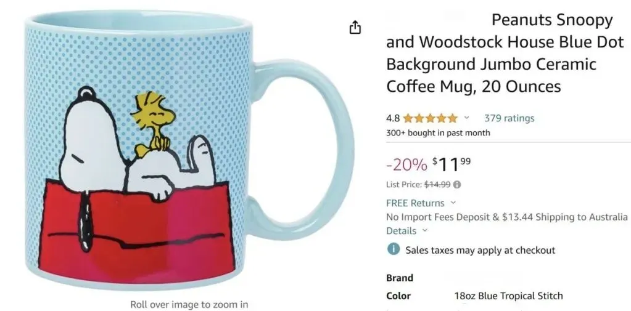Click the -20% discount label
Screen dimensions: 631x311
(x=406, y=164)
